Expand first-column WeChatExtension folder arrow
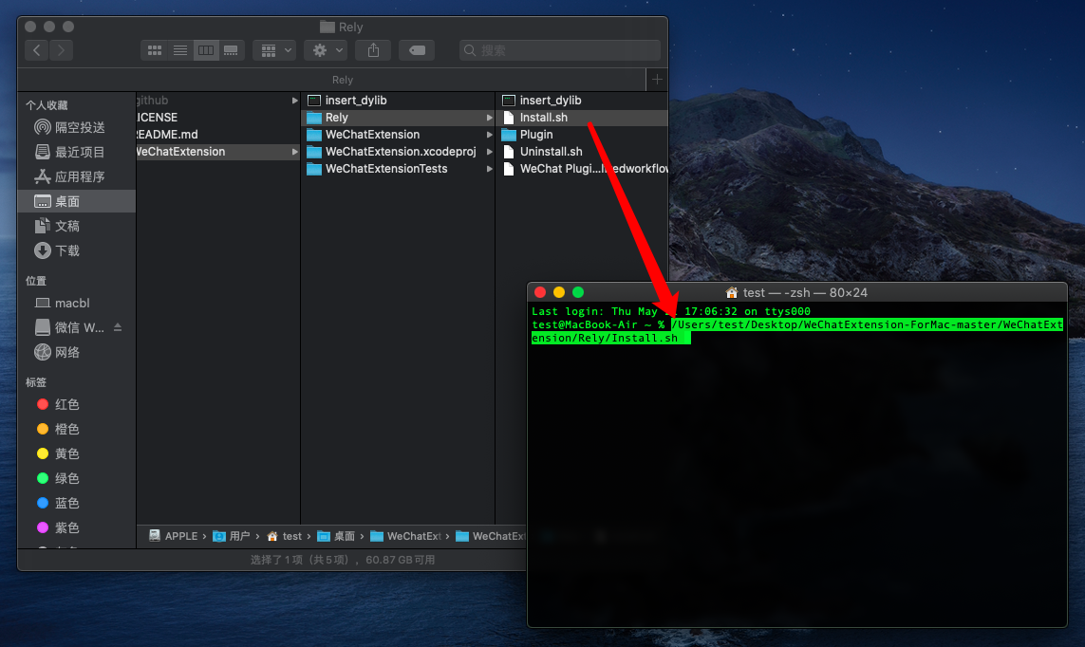Screen dimensions: 1085x647 click(x=295, y=152)
